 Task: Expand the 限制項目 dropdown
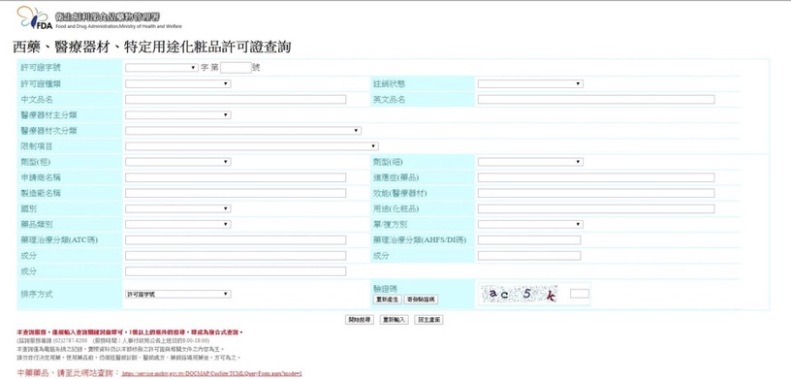tap(252, 146)
